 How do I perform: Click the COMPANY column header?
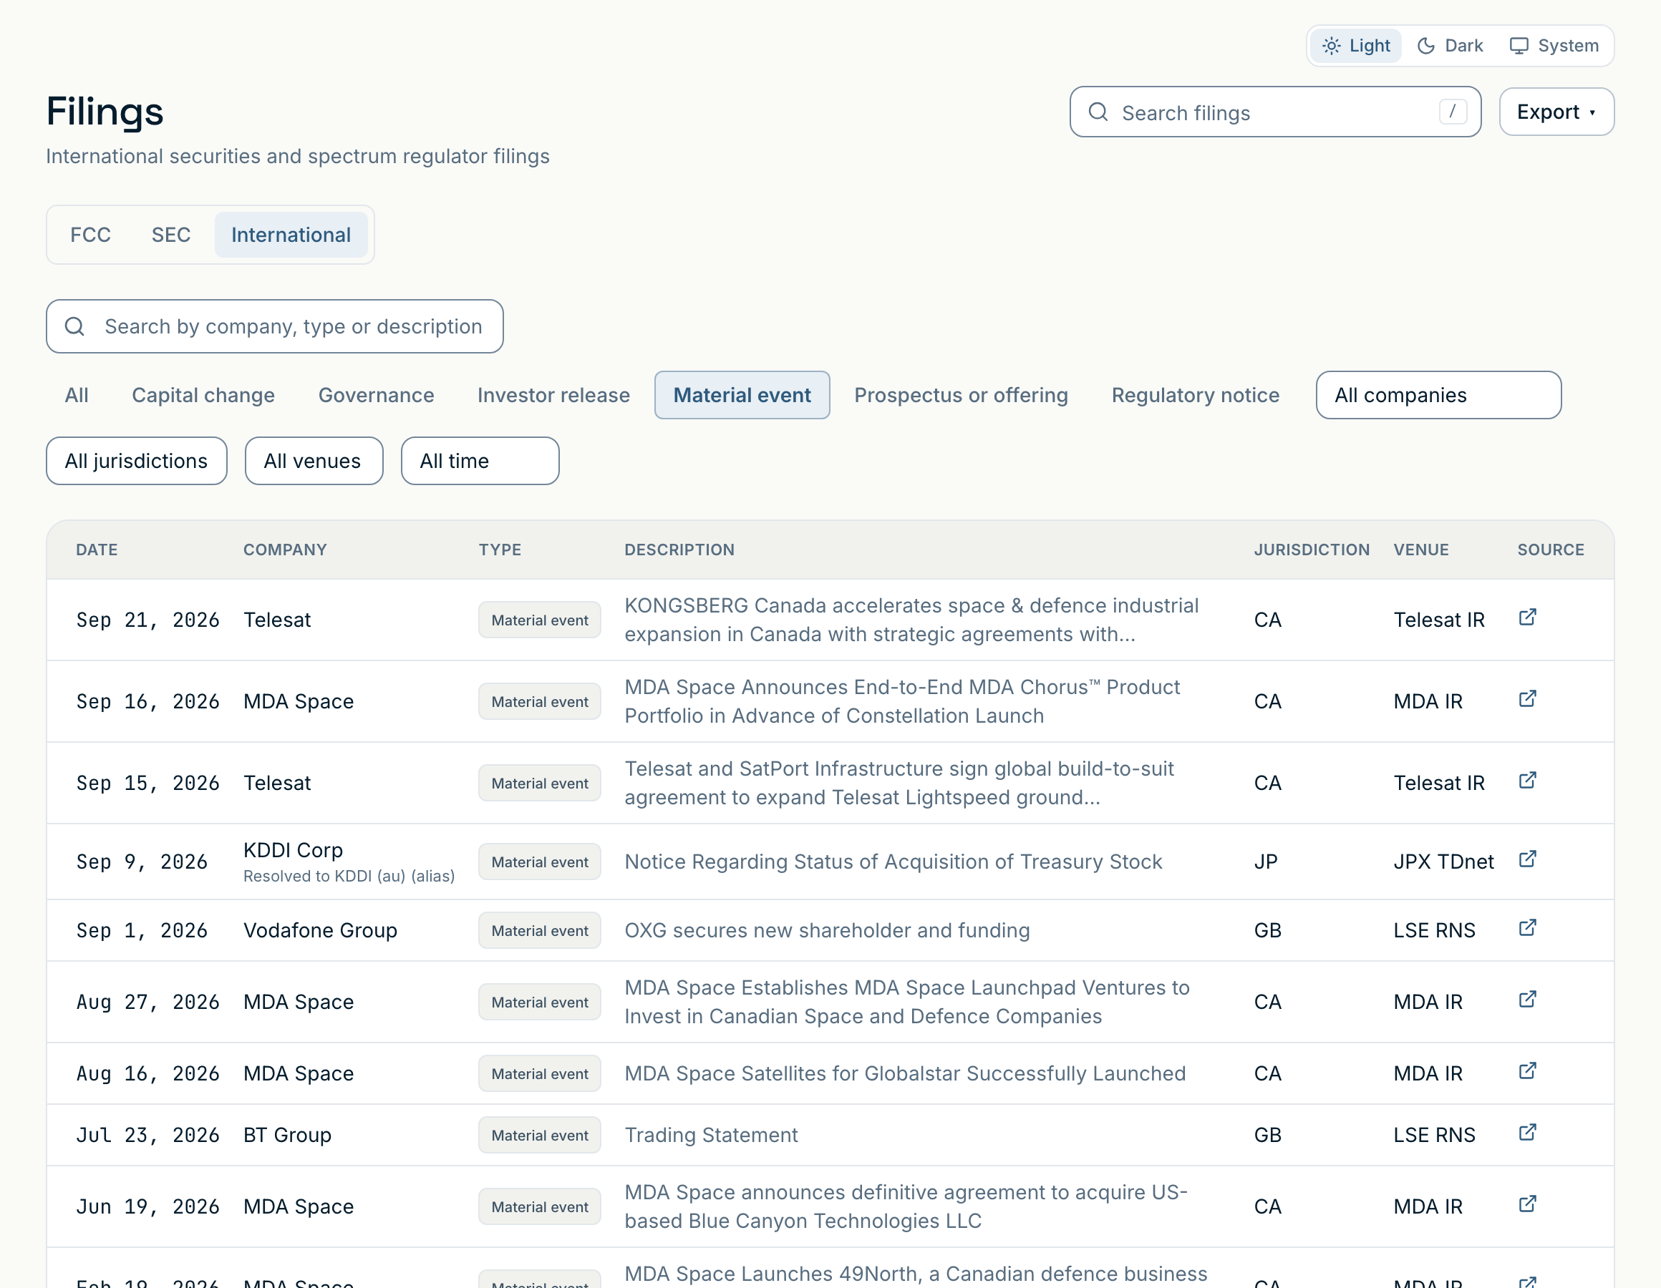[x=285, y=550]
